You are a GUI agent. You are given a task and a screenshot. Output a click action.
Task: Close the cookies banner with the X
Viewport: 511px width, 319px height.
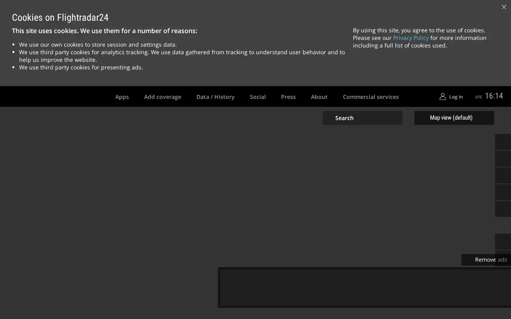point(504,7)
